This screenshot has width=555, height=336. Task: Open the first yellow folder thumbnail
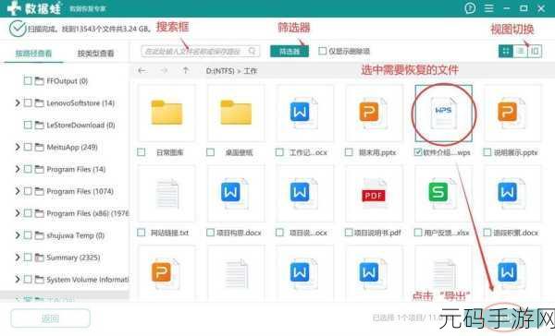pos(166,113)
